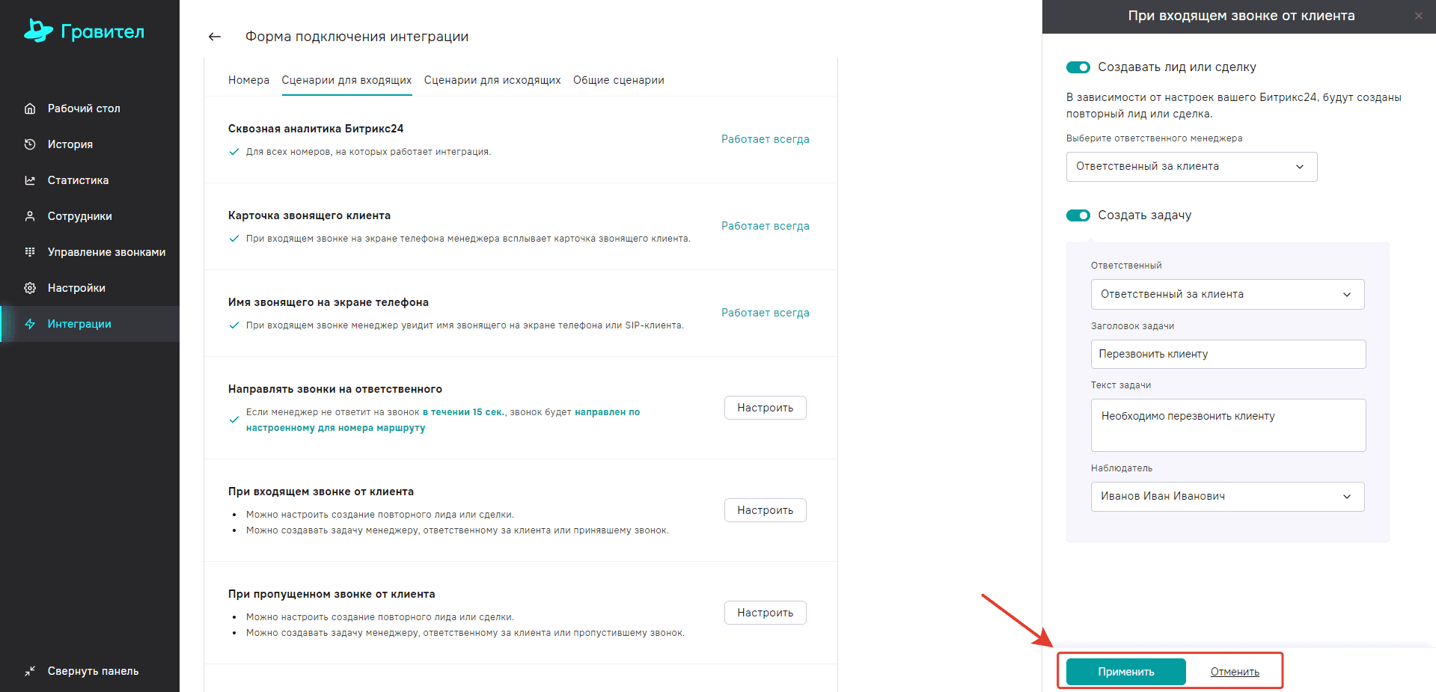Click the Настройки gear icon
1436x692 pixels.
click(x=30, y=288)
